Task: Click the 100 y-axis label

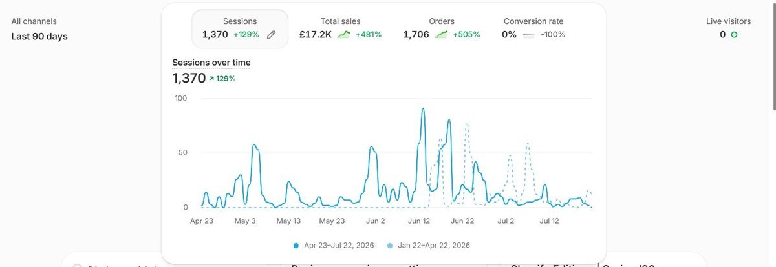Action: point(181,98)
